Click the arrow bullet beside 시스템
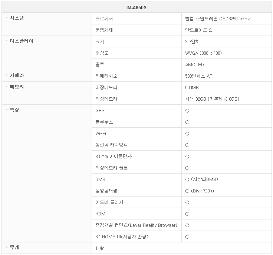 (6, 17)
